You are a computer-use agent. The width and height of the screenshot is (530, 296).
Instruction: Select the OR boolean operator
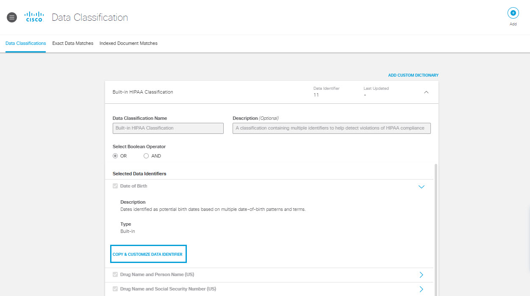coord(115,156)
